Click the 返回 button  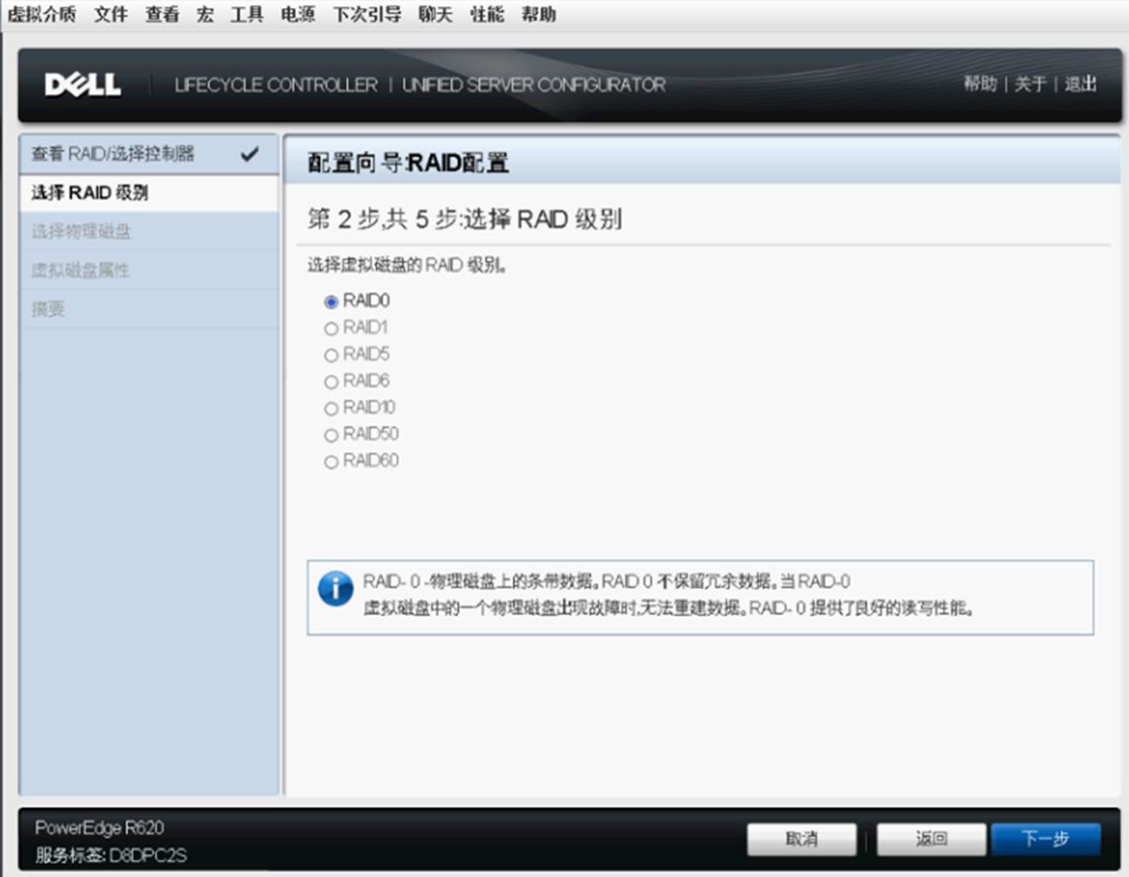(930, 839)
